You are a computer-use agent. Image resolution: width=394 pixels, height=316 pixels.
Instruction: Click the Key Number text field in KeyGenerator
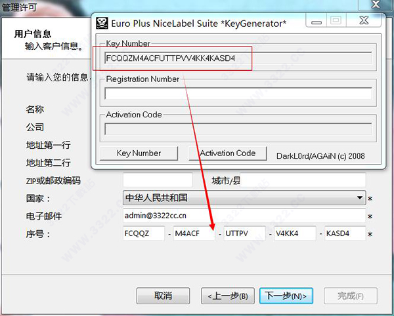point(238,58)
